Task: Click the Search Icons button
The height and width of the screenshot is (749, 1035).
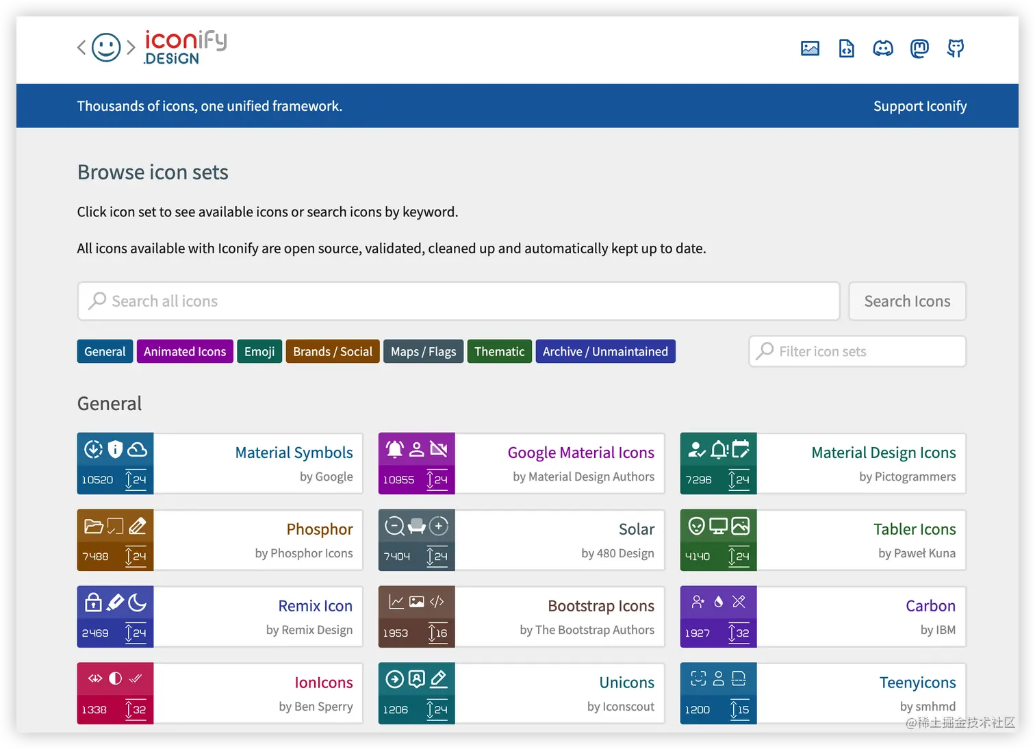Action: point(907,301)
